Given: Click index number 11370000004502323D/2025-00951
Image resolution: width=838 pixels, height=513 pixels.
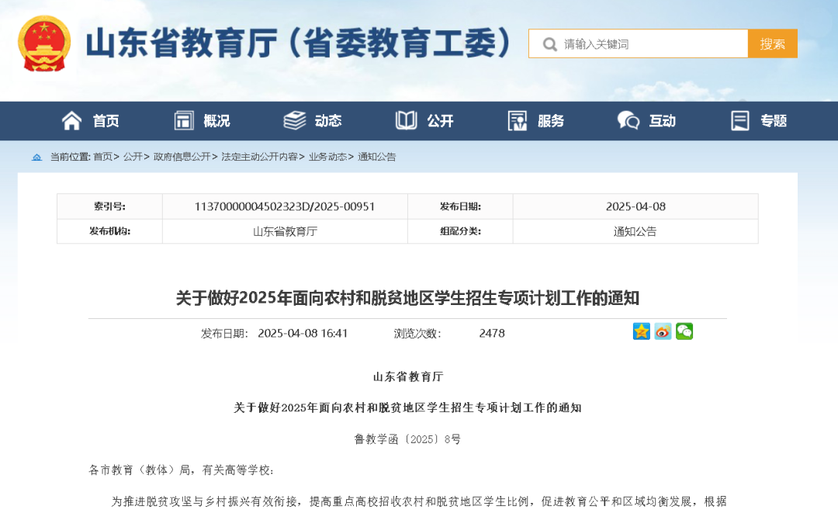Looking at the screenshot, I should click(285, 206).
